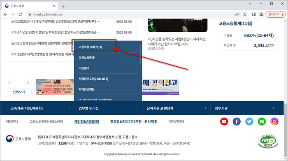Click the 취업자 수 2,842.1만명 row
Image resolution: width=288 pixels, height=161 pixels.
point(249,45)
